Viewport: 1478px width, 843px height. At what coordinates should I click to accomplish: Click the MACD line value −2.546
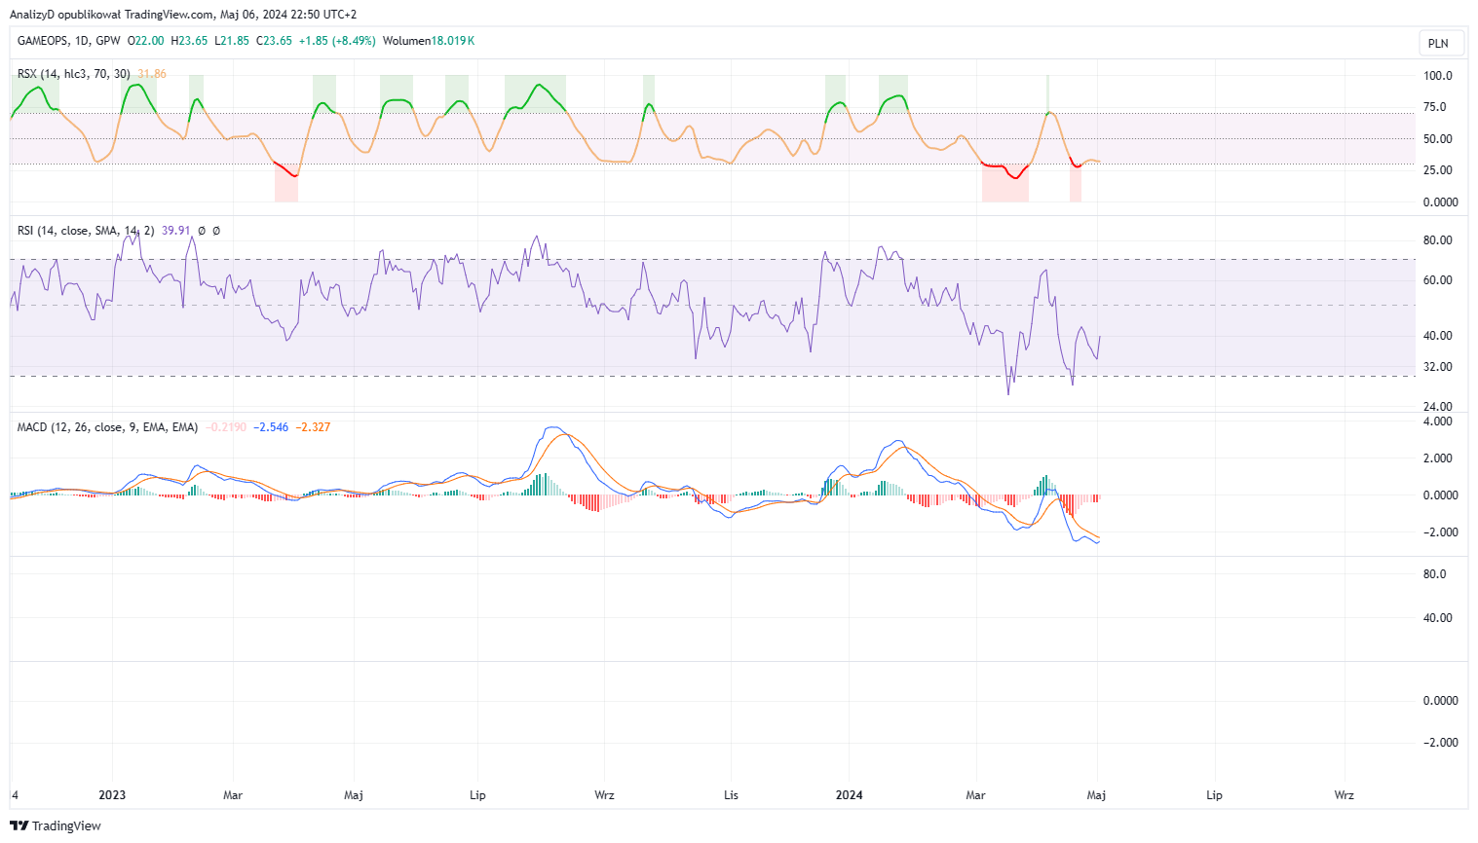[272, 427]
